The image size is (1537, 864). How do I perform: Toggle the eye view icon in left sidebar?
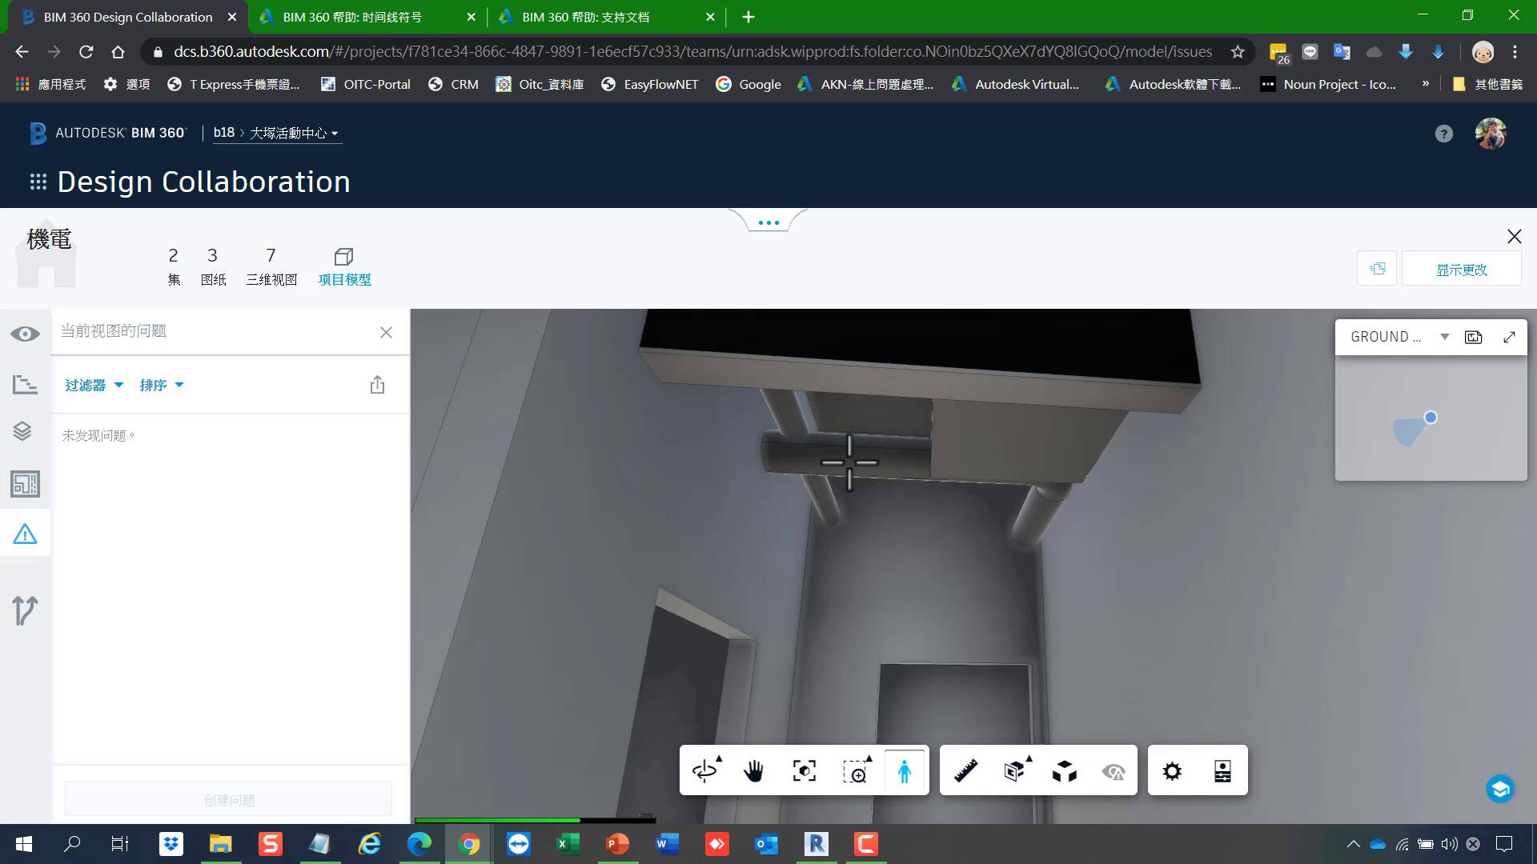coord(25,334)
